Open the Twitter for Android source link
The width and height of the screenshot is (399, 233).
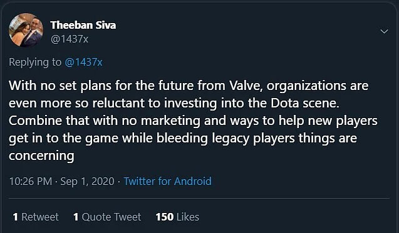click(167, 181)
